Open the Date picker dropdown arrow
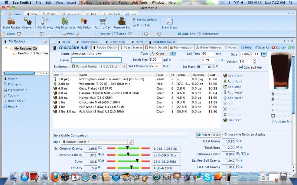Screen dimensions: 297x185 pyautogui.click(x=264, y=54)
